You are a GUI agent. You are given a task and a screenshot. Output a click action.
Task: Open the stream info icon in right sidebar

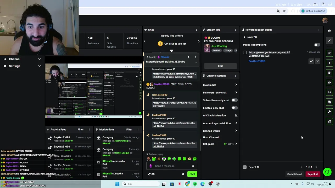[329, 31]
